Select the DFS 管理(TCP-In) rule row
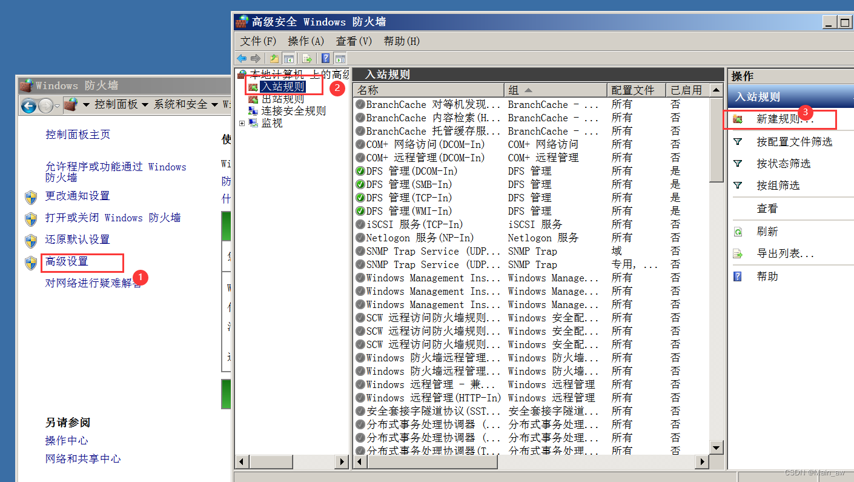The image size is (854, 482). coord(532,198)
